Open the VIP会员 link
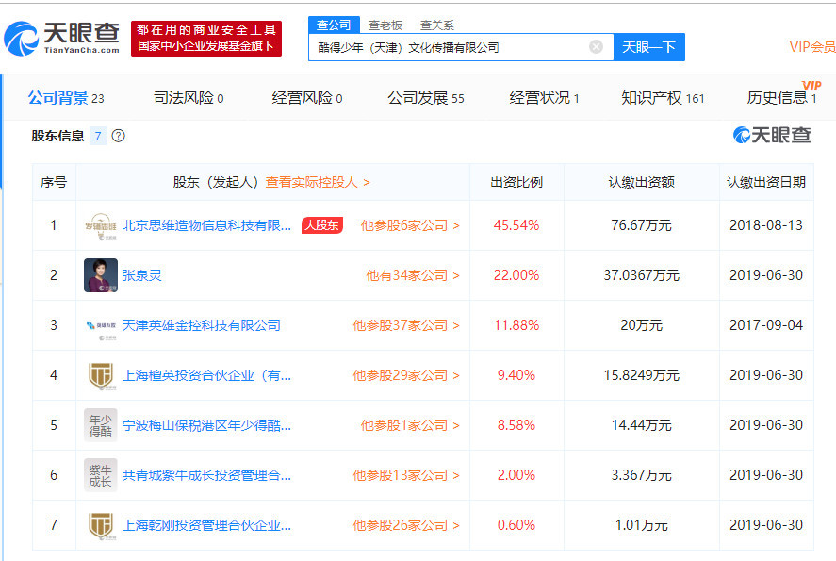The image size is (836, 561). pos(812,47)
